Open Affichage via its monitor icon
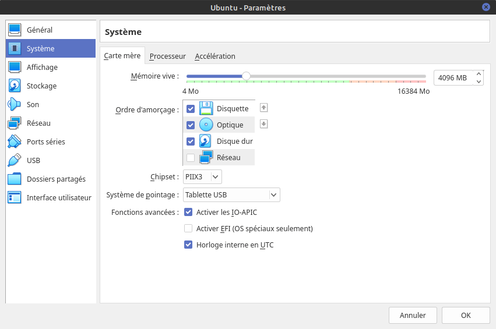Image resolution: width=496 pixels, height=329 pixels. tap(15, 67)
